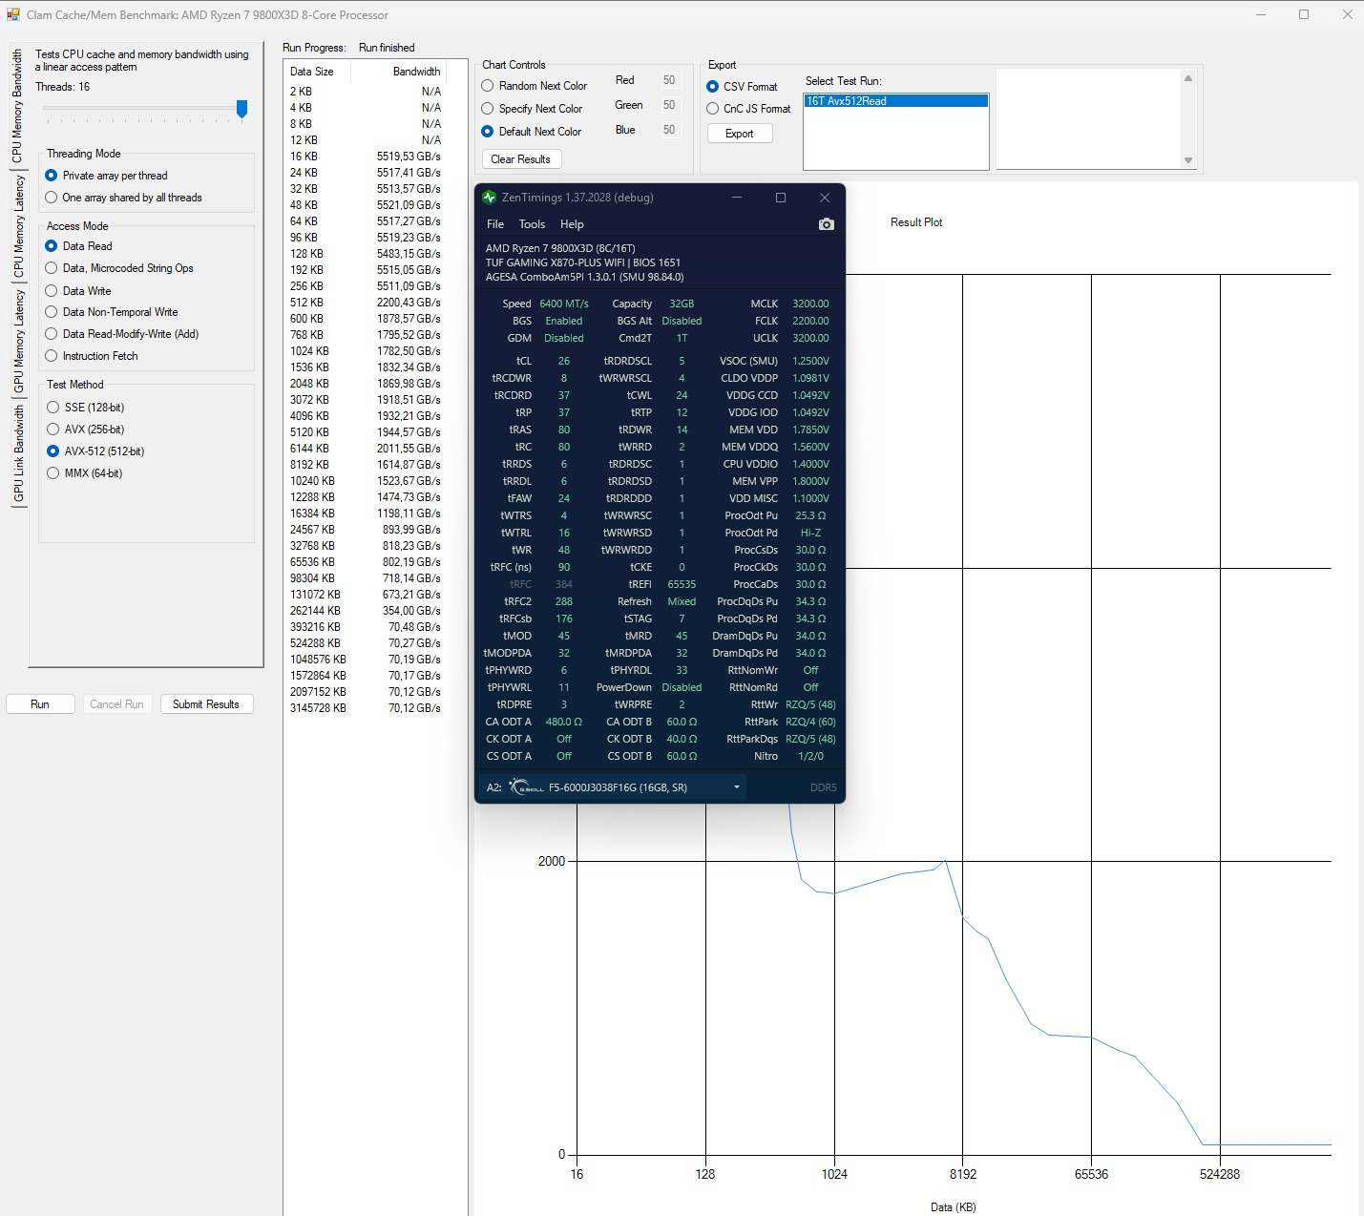Maximize the ZenTimings window
Image resolution: width=1364 pixels, height=1216 pixels.
coord(781,198)
